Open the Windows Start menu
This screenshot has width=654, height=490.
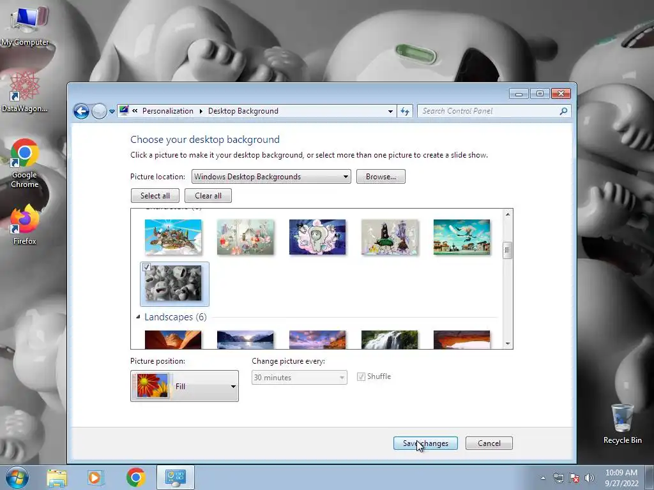pyautogui.click(x=17, y=477)
